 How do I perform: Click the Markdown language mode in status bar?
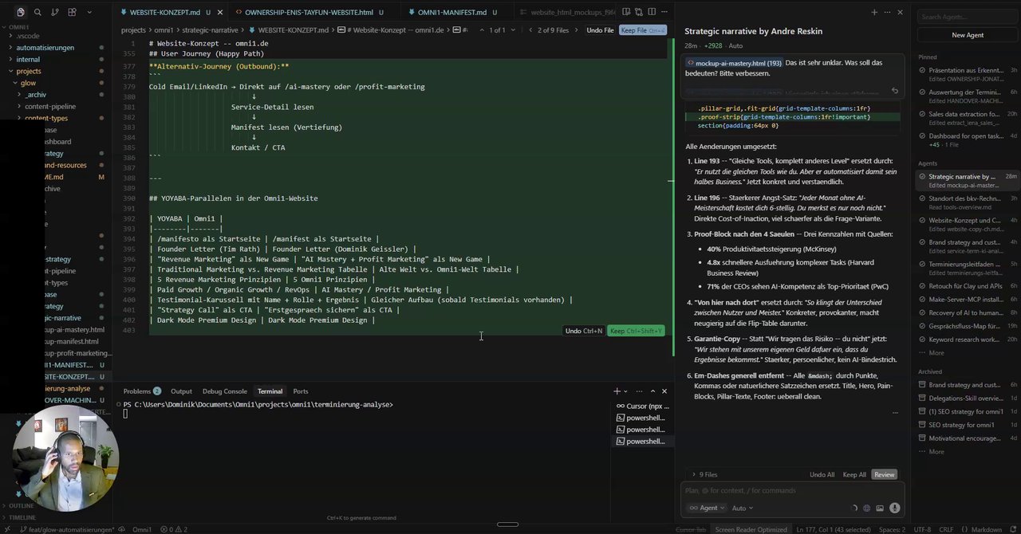click(x=986, y=529)
